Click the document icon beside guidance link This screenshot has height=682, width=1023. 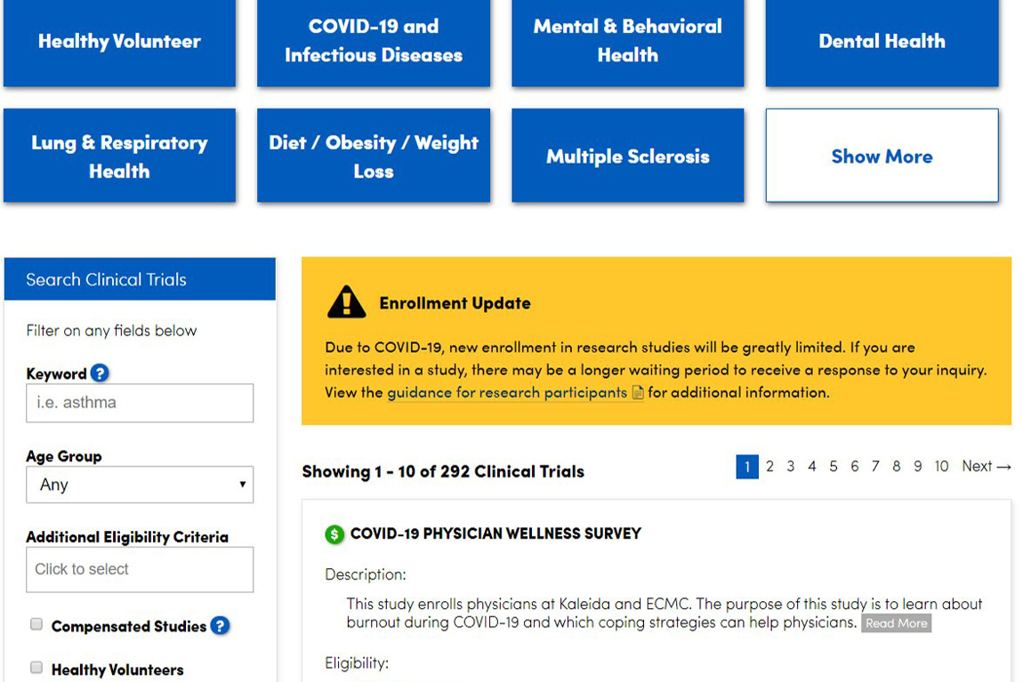[638, 393]
